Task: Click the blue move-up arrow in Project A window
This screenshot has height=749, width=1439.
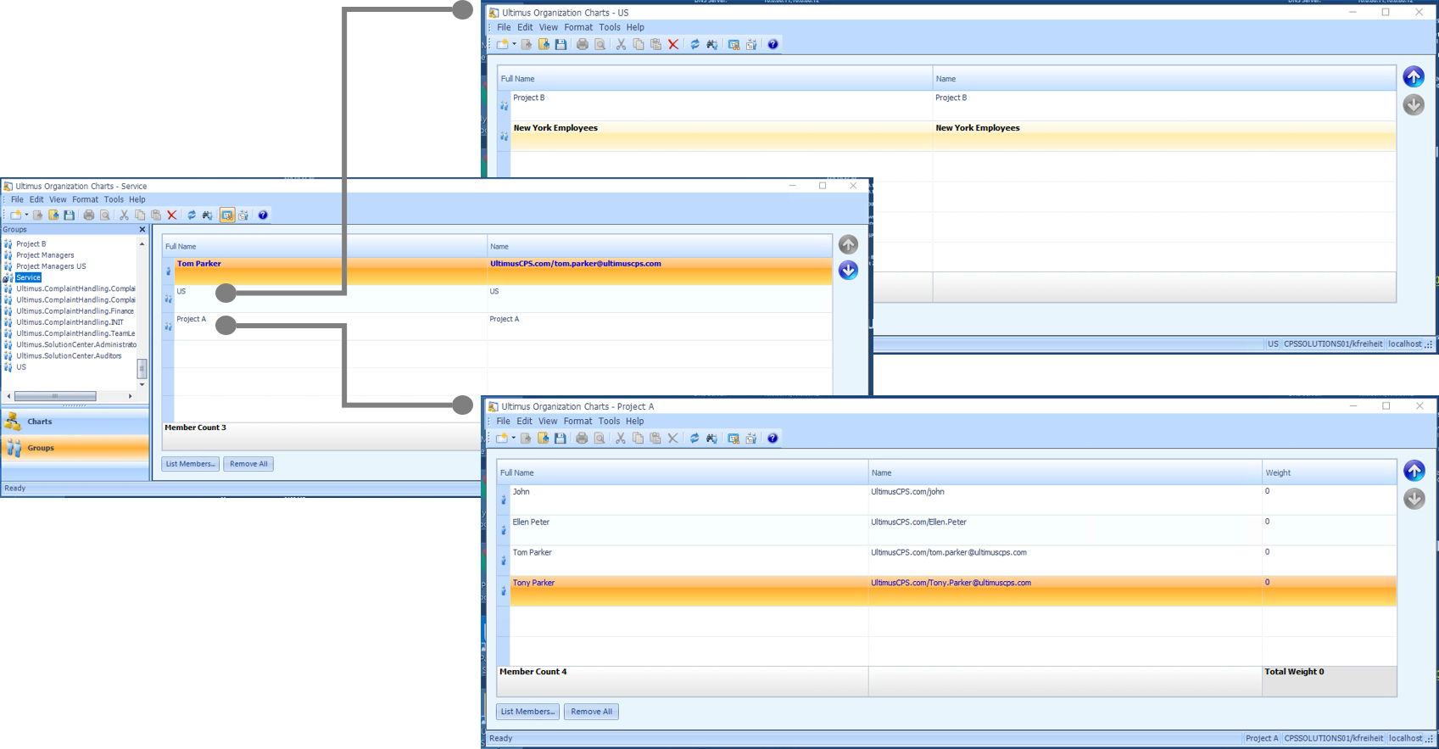Action: click(1414, 471)
